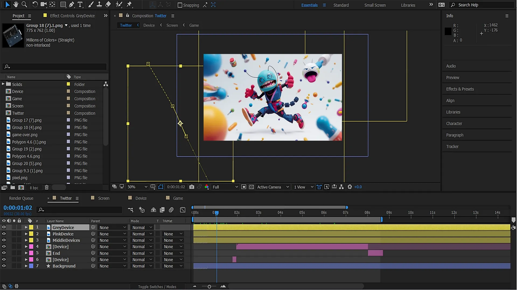The width and height of the screenshot is (517, 290).
Task: Click the channel and color management icon
Action: point(207,187)
